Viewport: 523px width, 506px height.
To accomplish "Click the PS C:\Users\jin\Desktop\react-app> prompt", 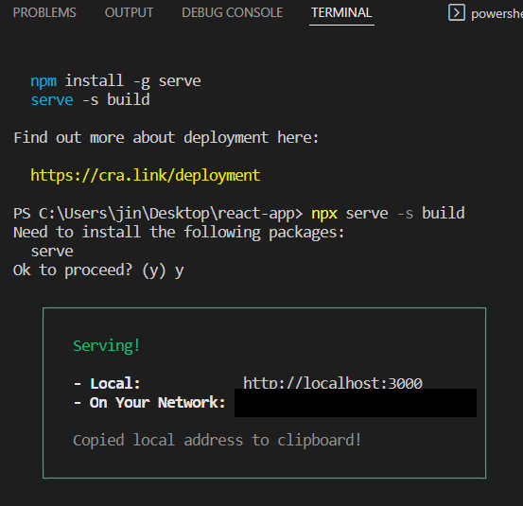I will (x=158, y=214).
